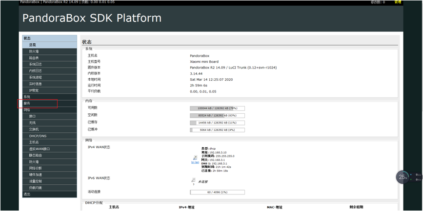
Task: Go to 防火墙 under the 状态 section
Action: [x=49, y=52]
